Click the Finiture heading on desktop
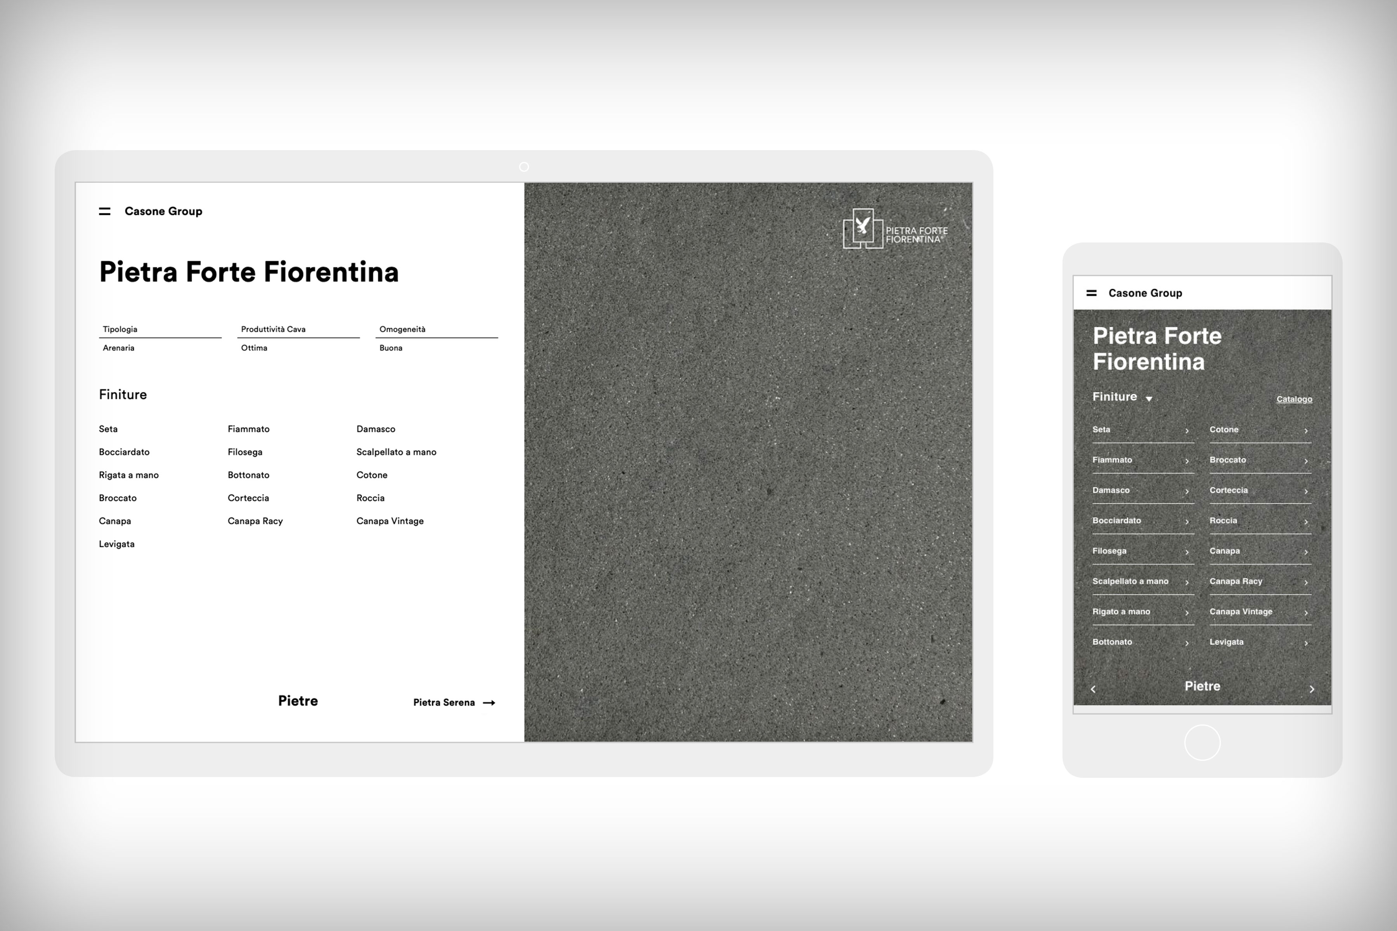This screenshot has width=1397, height=931. pyautogui.click(x=122, y=395)
